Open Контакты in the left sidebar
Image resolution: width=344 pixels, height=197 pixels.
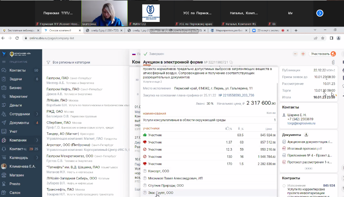coord(17,70)
